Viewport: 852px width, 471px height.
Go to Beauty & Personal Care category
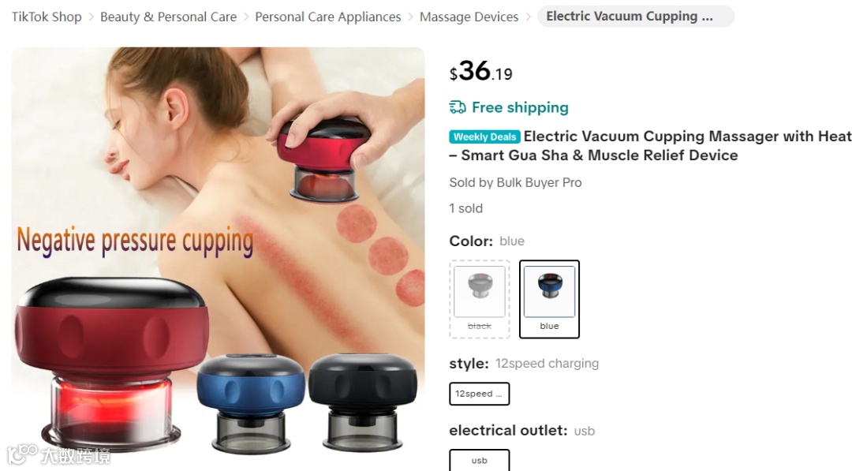(x=169, y=17)
